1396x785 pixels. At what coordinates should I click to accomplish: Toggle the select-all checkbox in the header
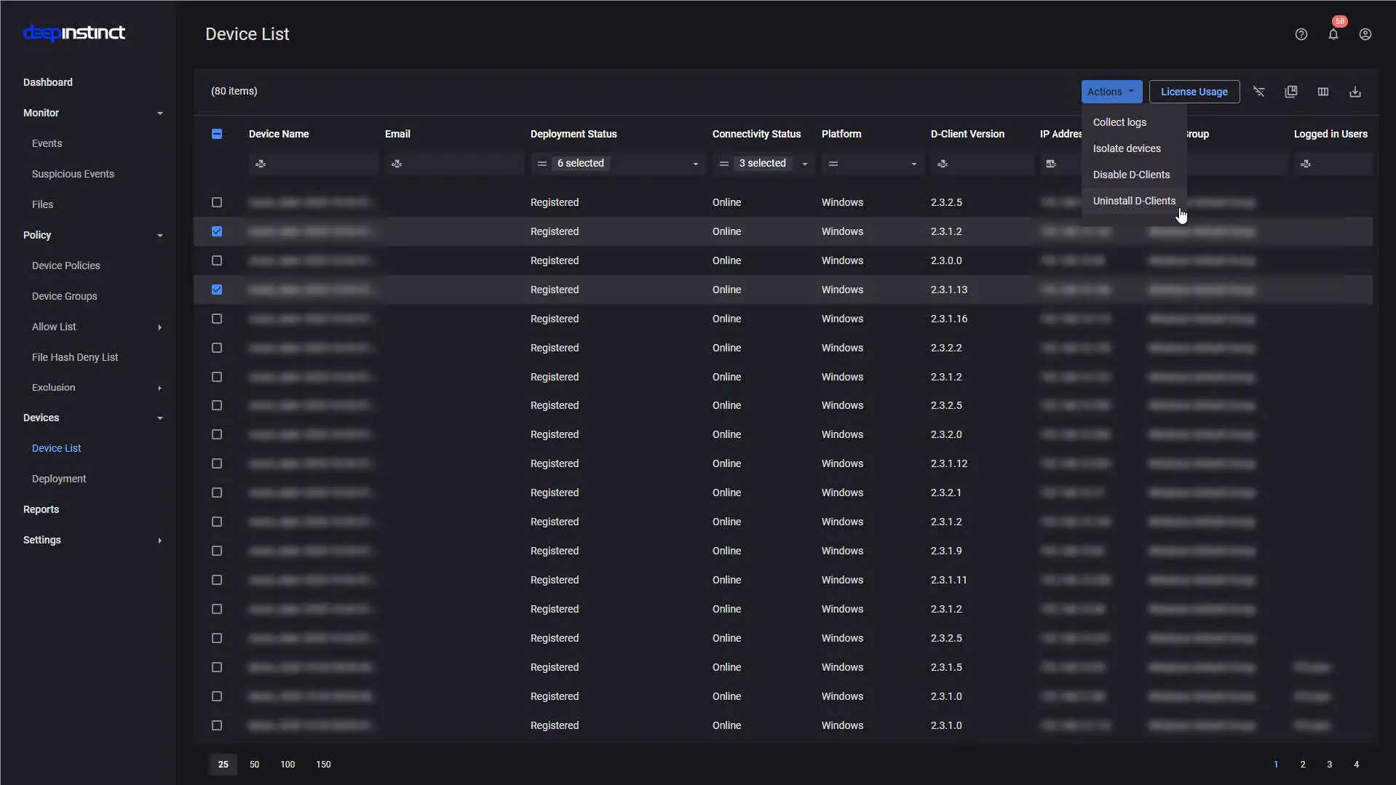click(216, 134)
